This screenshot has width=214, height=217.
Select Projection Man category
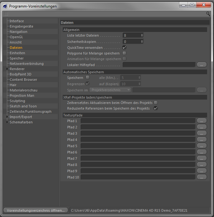22,96
